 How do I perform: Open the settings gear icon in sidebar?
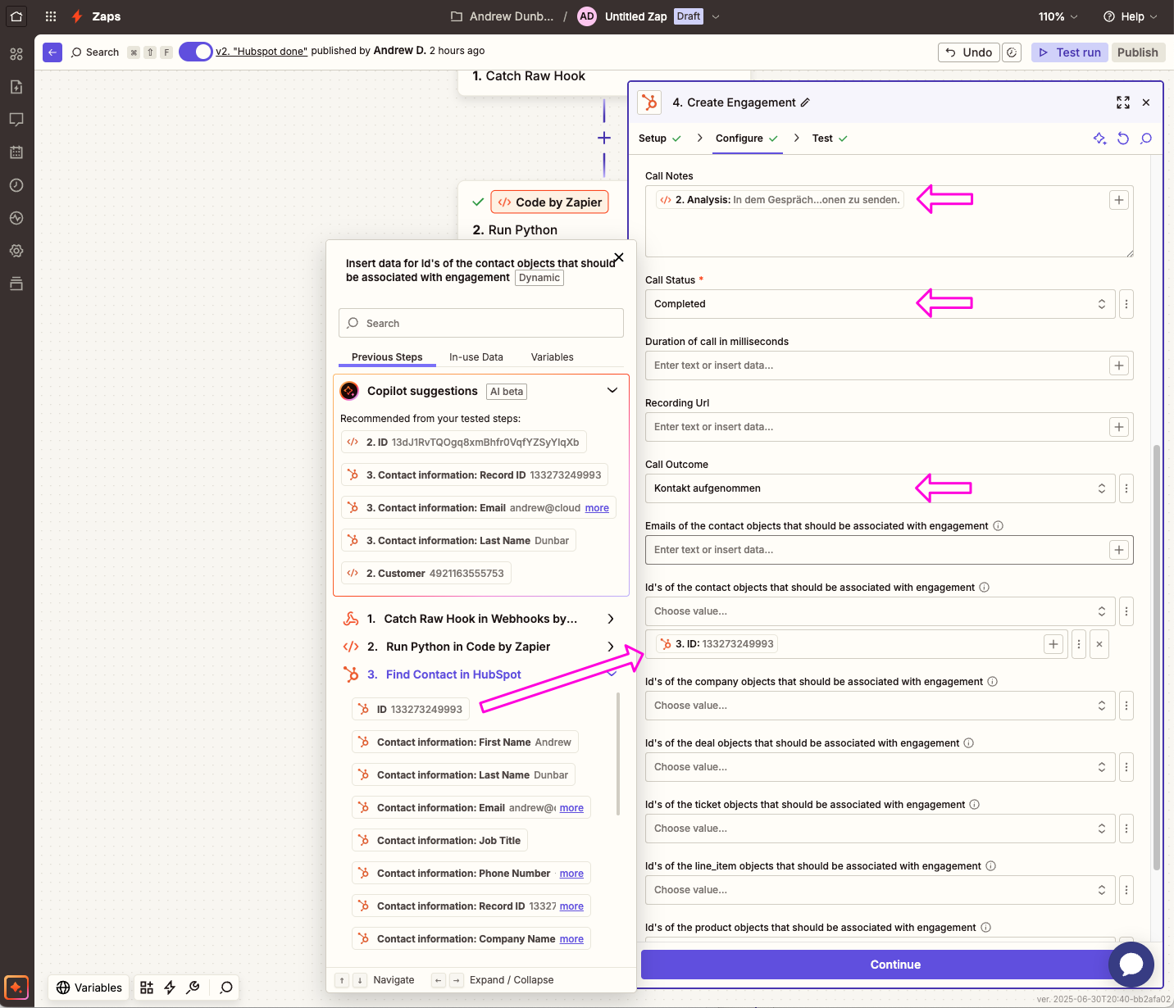click(16, 251)
